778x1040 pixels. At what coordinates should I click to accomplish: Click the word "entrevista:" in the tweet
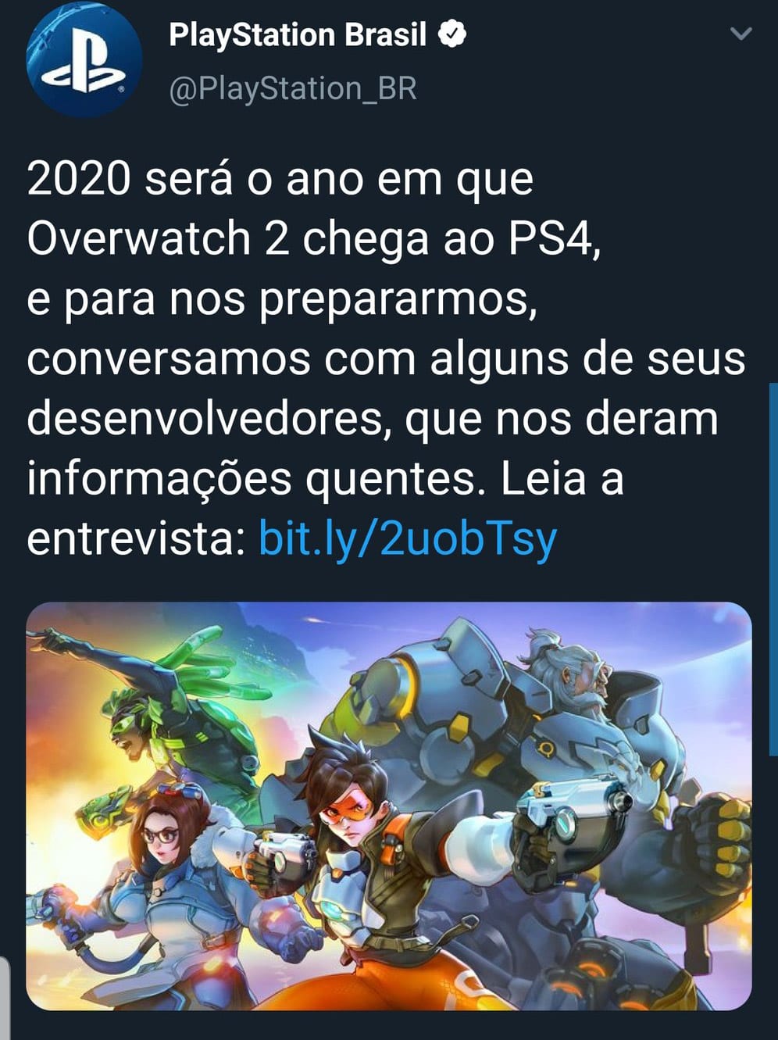click(x=137, y=539)
